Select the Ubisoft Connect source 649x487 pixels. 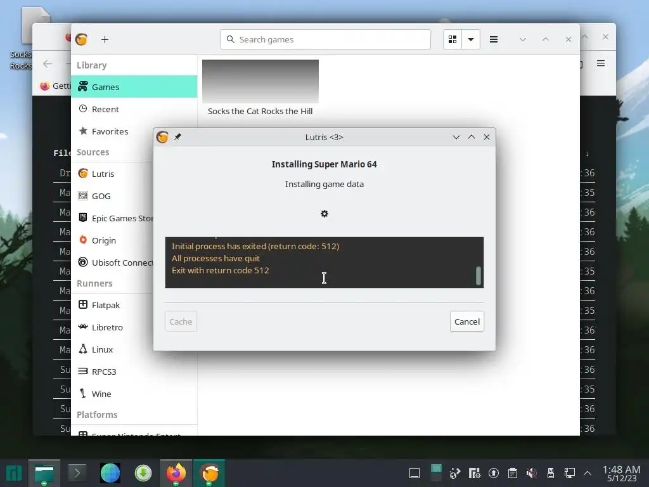(x=113, y=262)
